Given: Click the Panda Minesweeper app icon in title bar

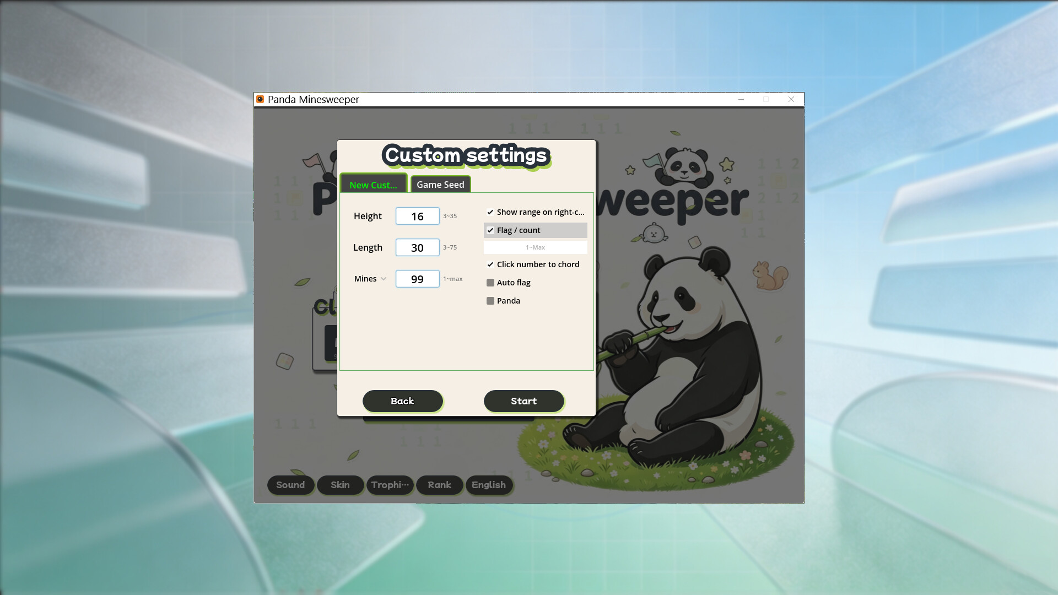Looking at the screenshot, I should pyautogui.click(x=260, y=99).
